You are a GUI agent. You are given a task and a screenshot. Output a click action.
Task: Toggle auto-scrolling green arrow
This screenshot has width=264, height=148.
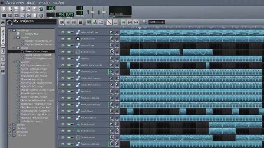click(124, 22)
